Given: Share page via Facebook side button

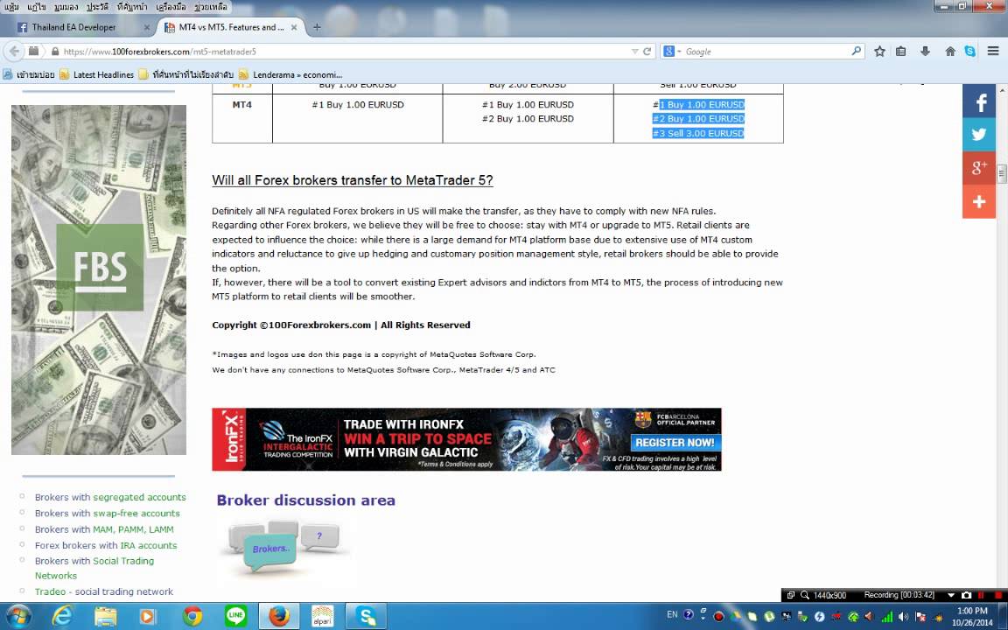Looking at the screenshot, I should click(x=979, y=101).
